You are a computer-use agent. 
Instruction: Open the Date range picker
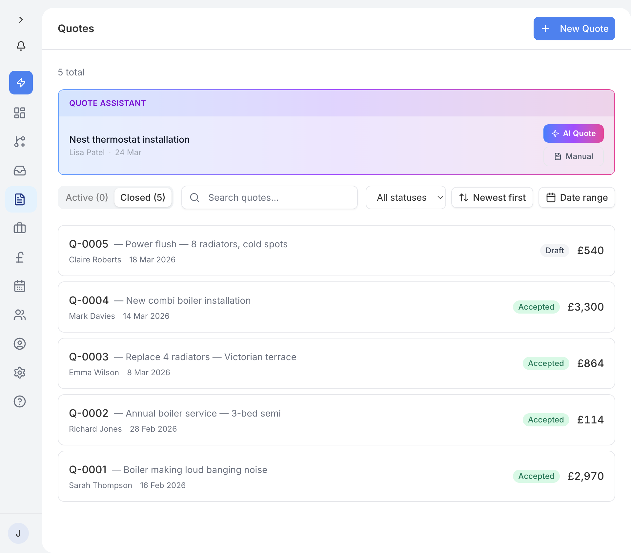[x=577, y=197]
